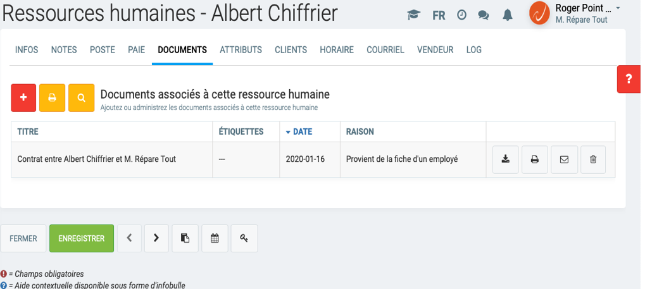Open the red help question mark
This screenshot has width=645, height=289.
(x=629, y=79)
